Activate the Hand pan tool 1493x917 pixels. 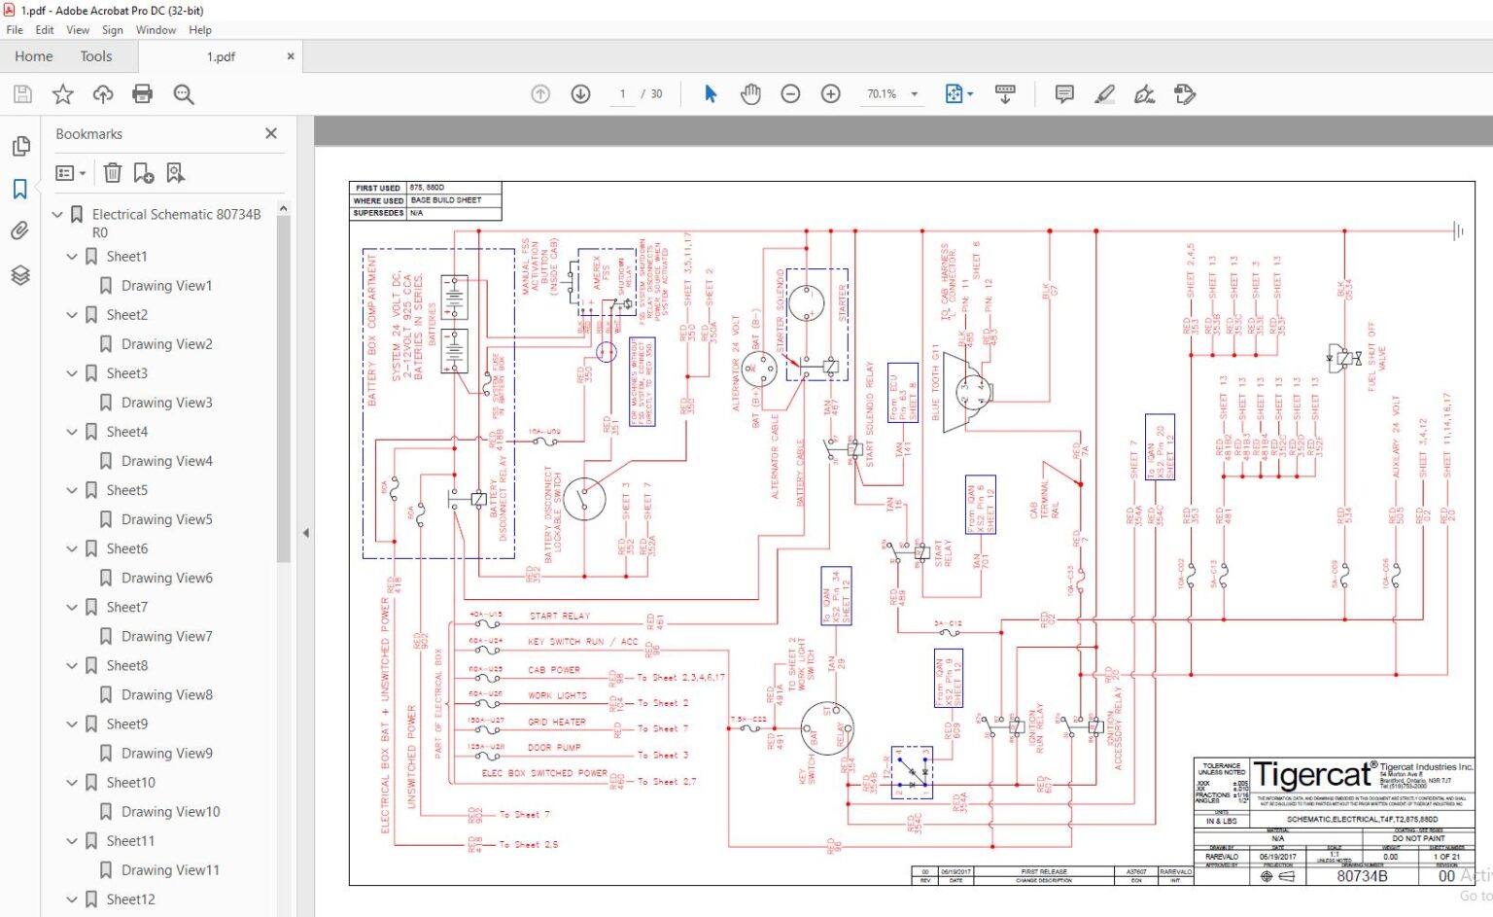pos(750,94)
